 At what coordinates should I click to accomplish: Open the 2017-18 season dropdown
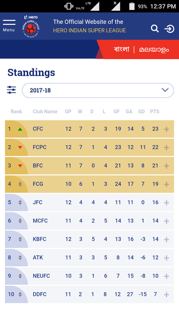[x=98, y=90]
